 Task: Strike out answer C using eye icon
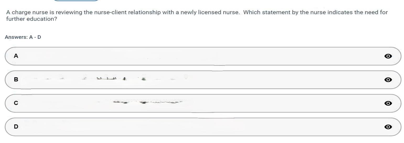coord(388,103)
